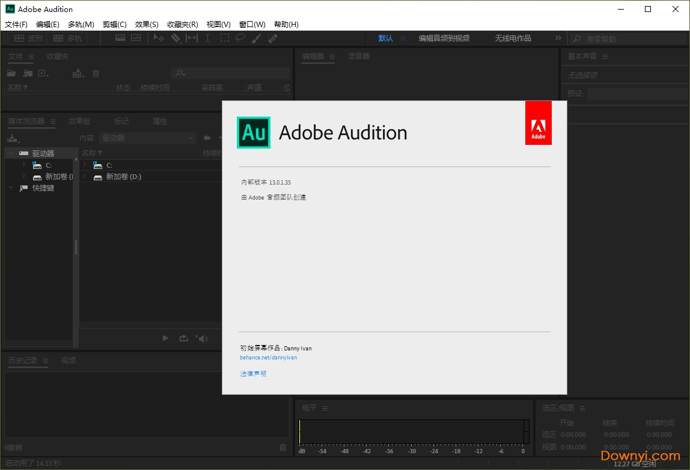This screenshot has height=470, width=690.
Task: Switch to Multitrack (多轨) view
Action: click(x=67, y=38)
